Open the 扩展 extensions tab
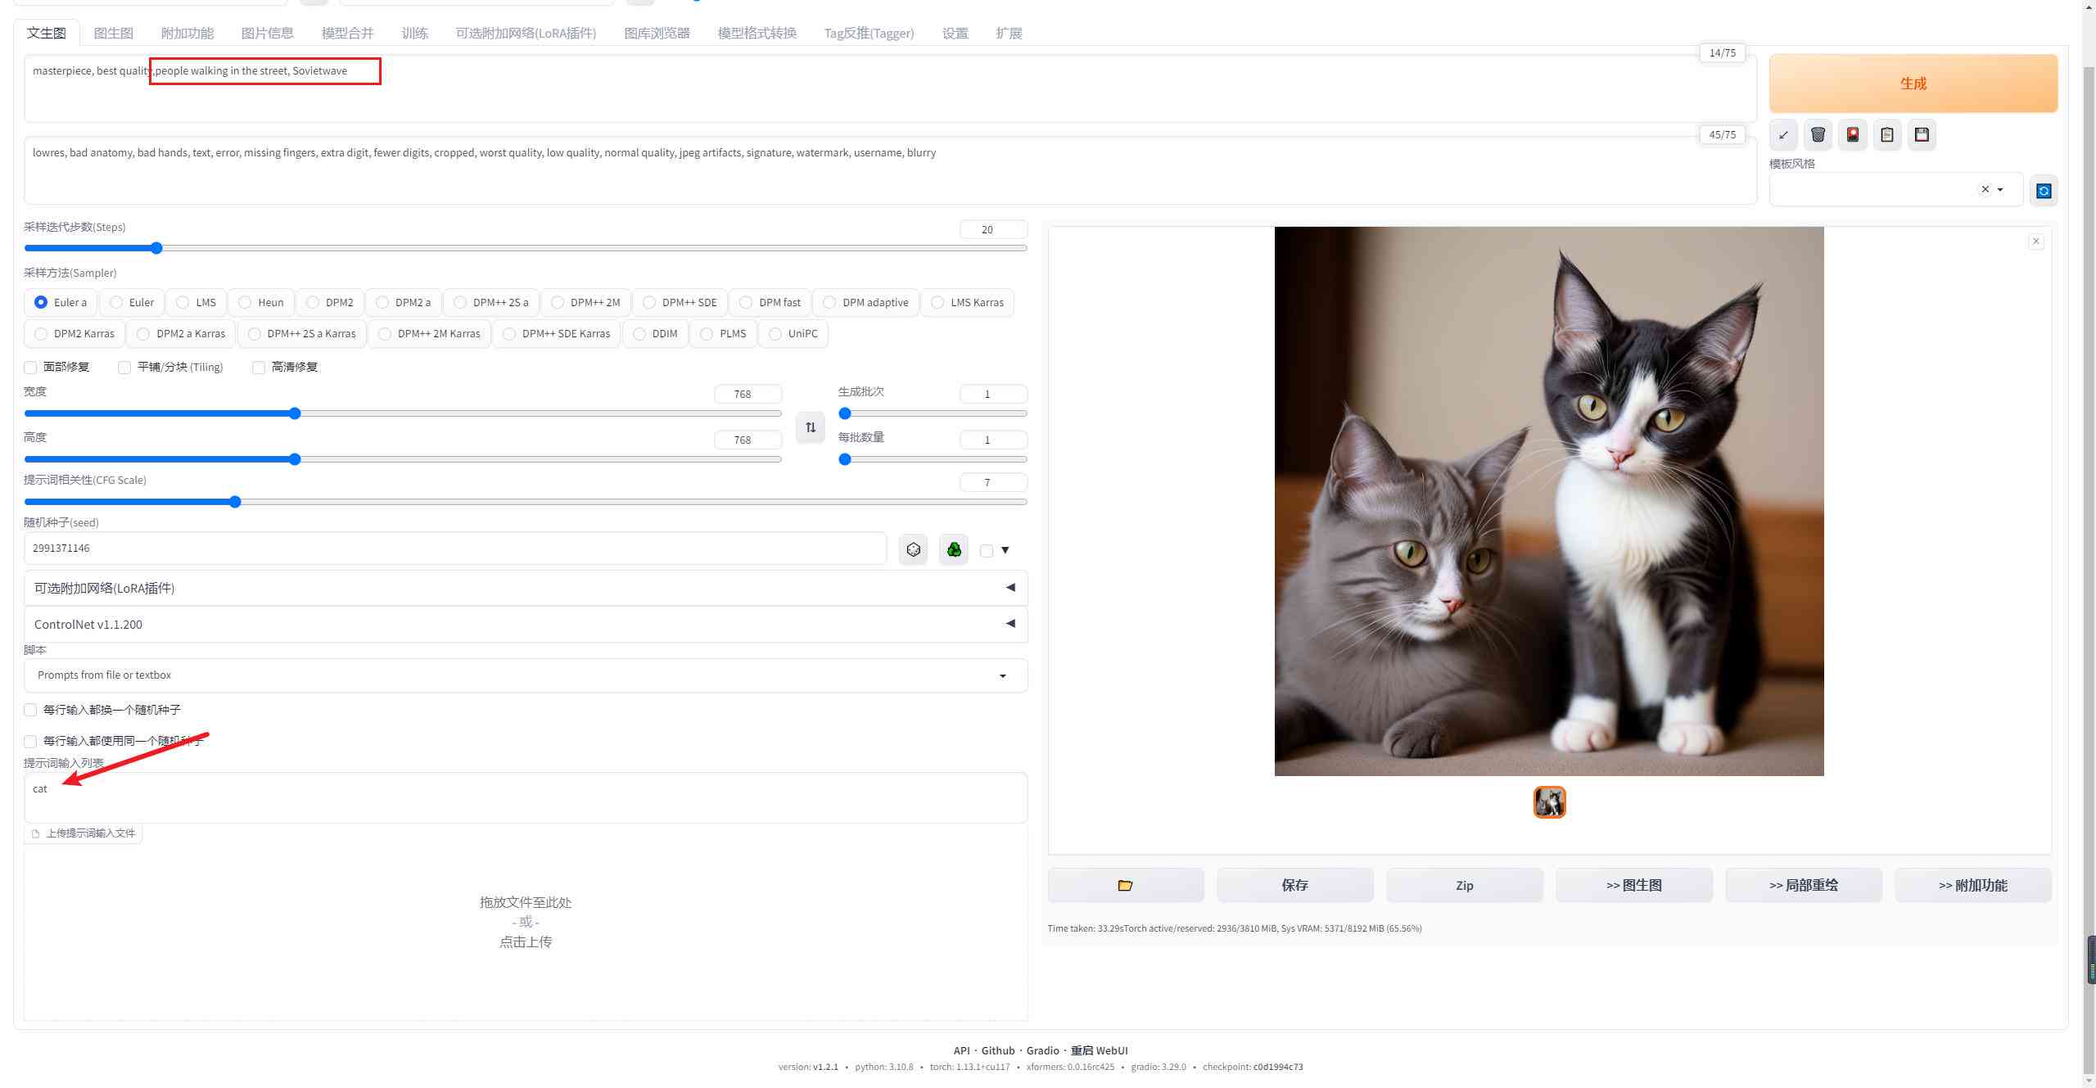The height and width of the screenshot is (1088, 2096). 1009,33
